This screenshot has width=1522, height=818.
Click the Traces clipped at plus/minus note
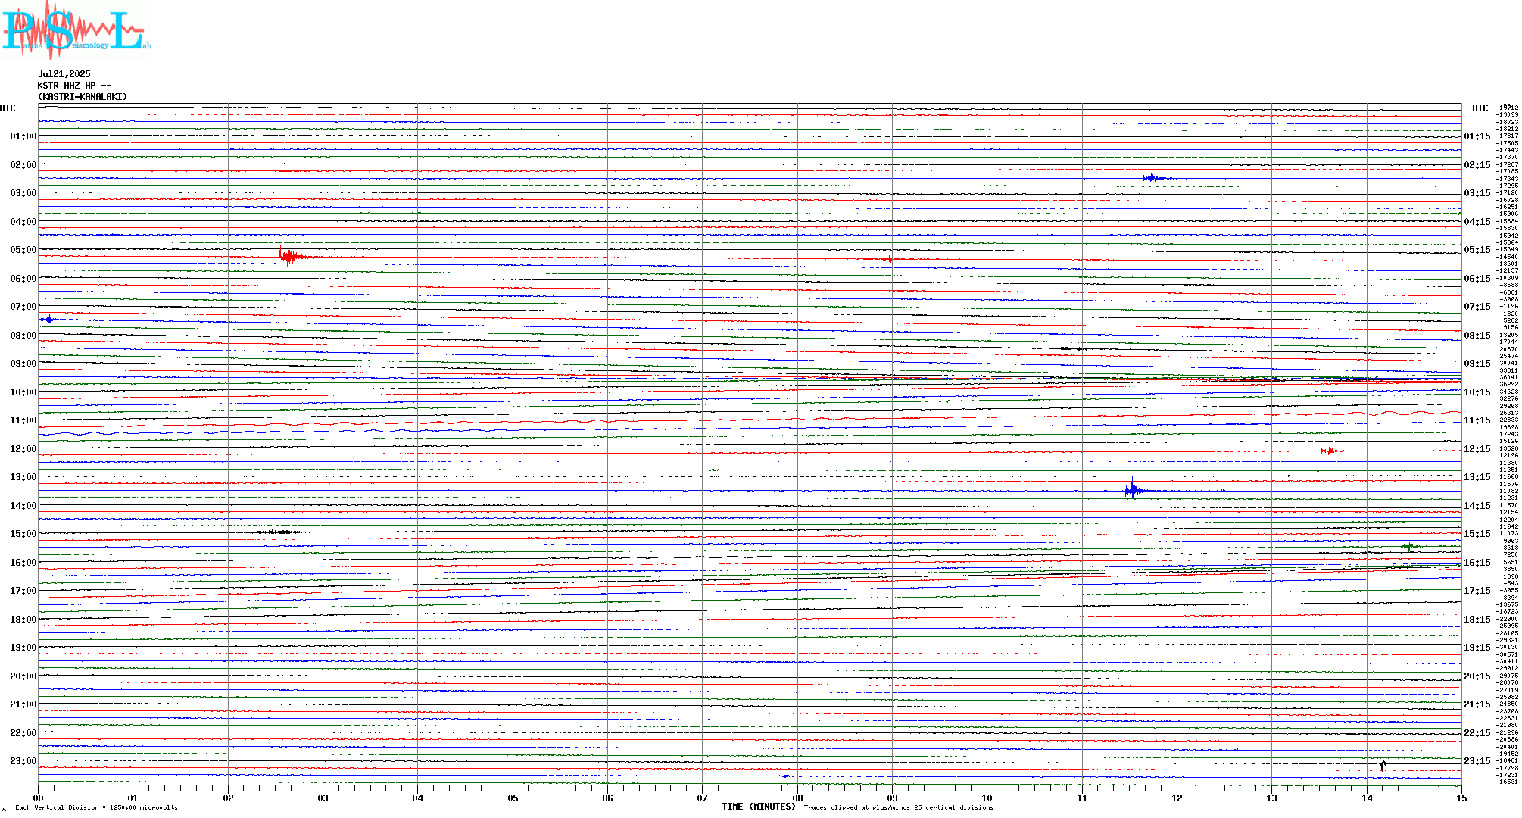coord(898,807)
